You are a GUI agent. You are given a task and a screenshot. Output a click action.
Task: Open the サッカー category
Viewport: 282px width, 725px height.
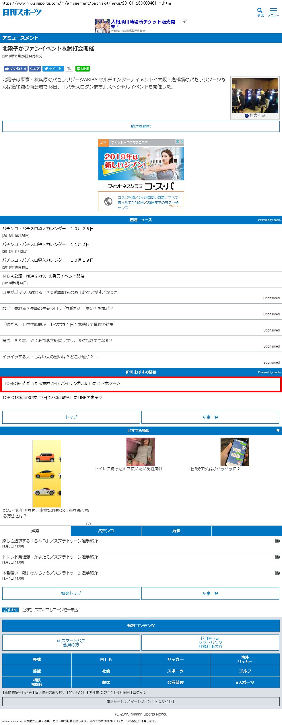click(x=176, y=660)
